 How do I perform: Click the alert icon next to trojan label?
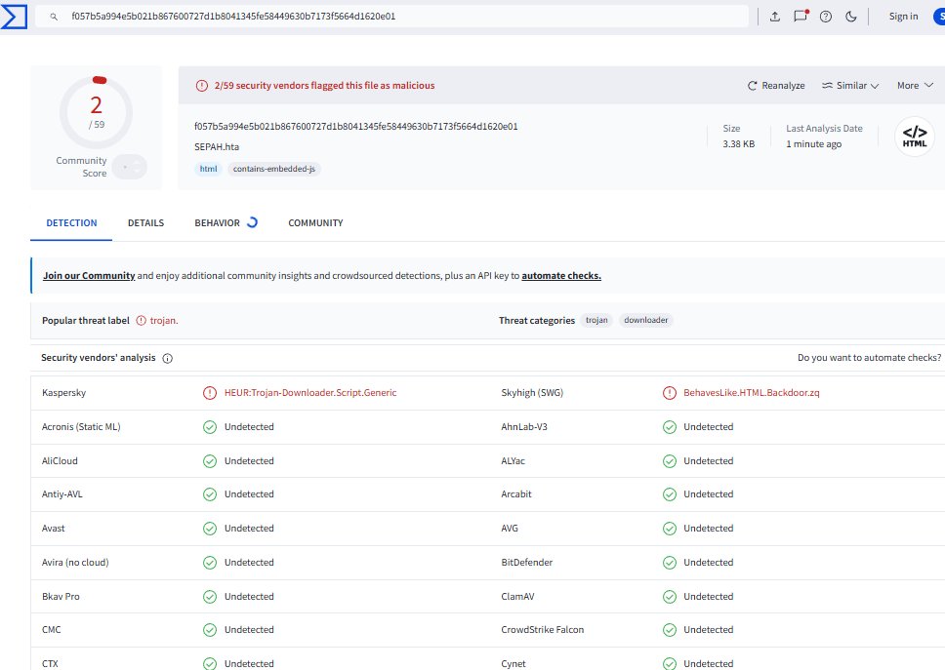pos(141,321)
